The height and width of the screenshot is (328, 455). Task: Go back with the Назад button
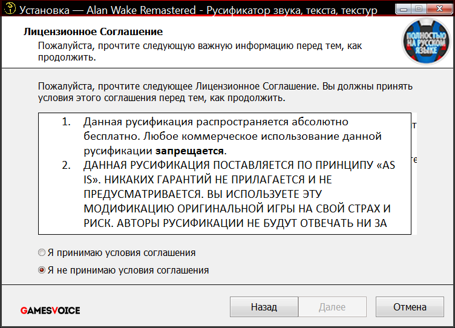click(264, 307)
